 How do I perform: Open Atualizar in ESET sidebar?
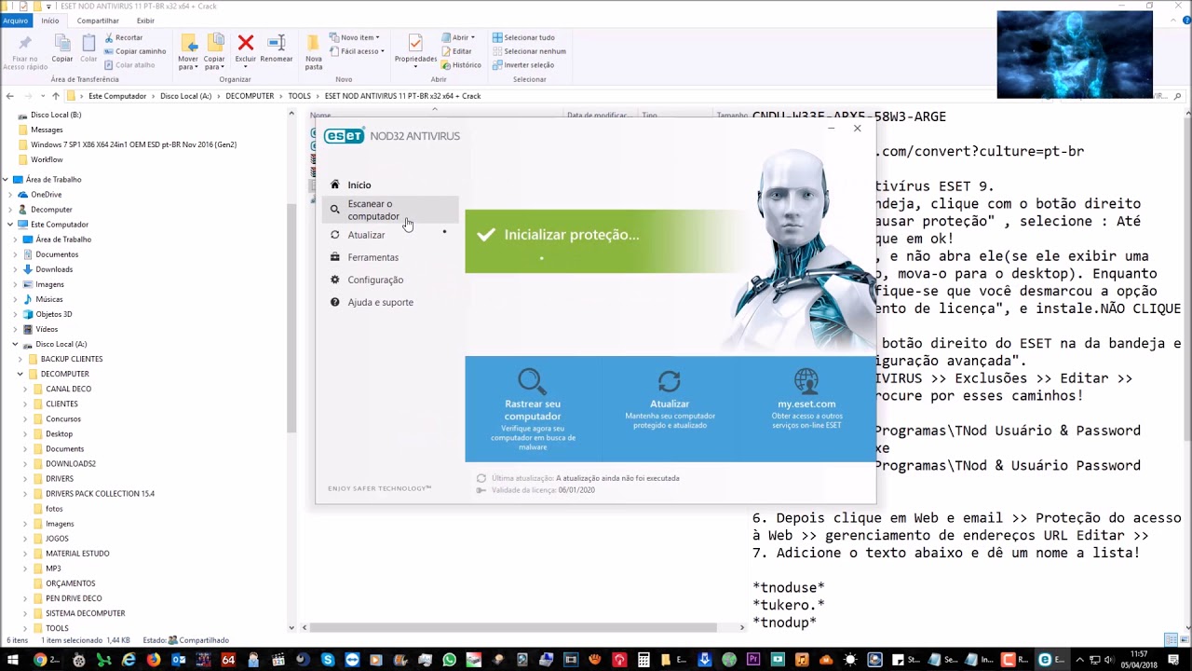click(x=366, y=235)
